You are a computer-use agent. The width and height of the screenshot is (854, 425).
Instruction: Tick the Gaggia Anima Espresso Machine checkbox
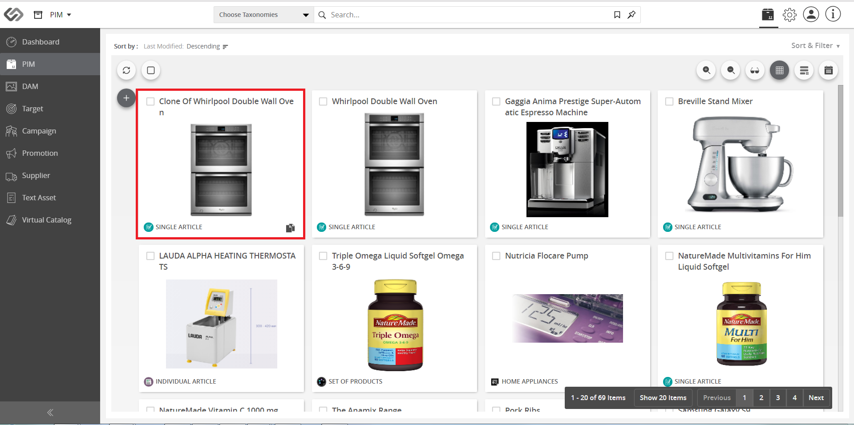(x=496, y=101)
